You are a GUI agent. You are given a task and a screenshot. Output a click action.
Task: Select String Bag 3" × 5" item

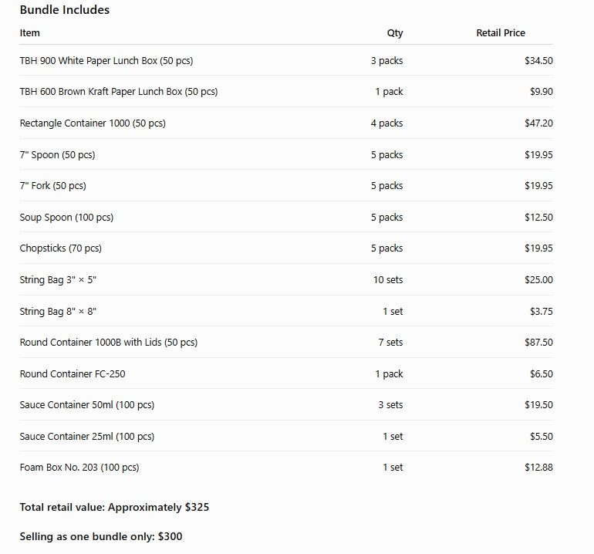point(58,280)
